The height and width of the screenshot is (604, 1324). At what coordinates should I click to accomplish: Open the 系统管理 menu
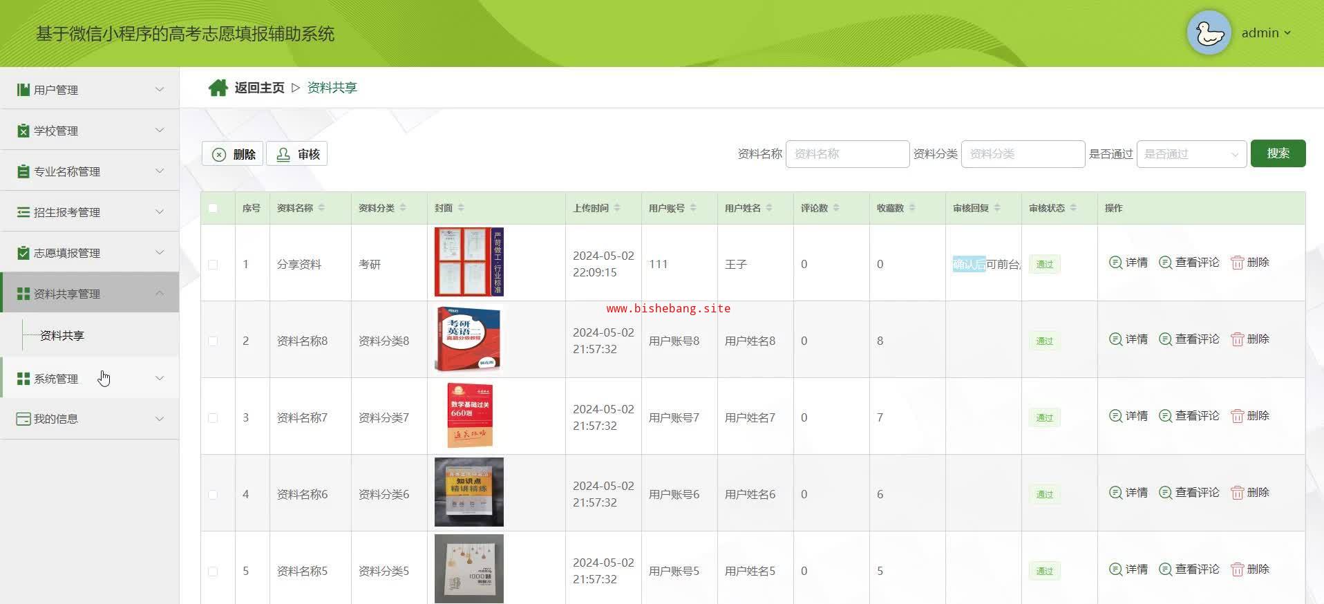pyautogui.click(x=90, y=379)
